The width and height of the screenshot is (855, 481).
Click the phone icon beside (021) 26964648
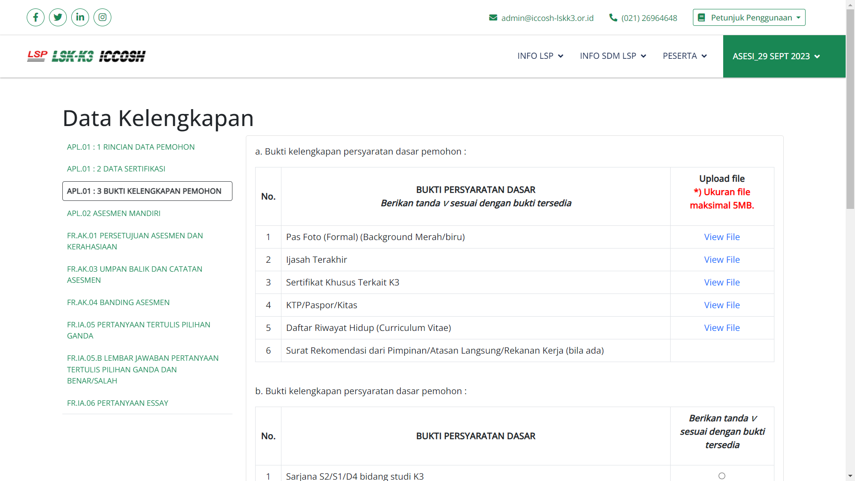[613, 17]
